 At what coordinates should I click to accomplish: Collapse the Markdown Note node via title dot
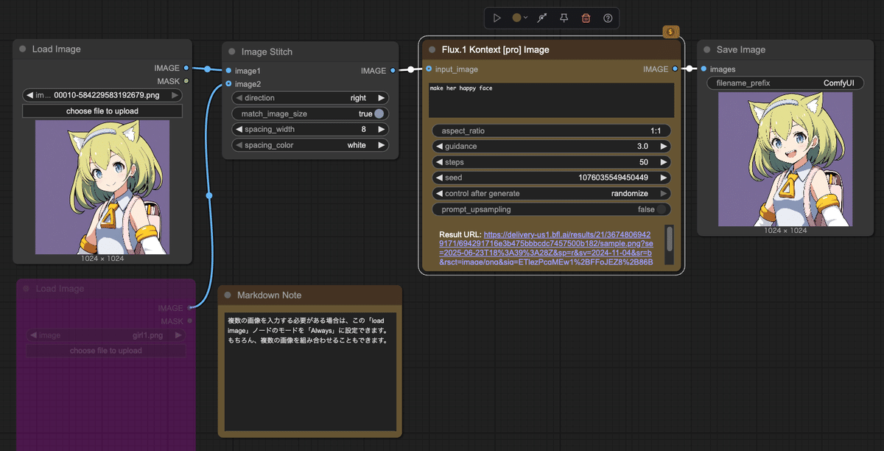click(x=228, y=296)
